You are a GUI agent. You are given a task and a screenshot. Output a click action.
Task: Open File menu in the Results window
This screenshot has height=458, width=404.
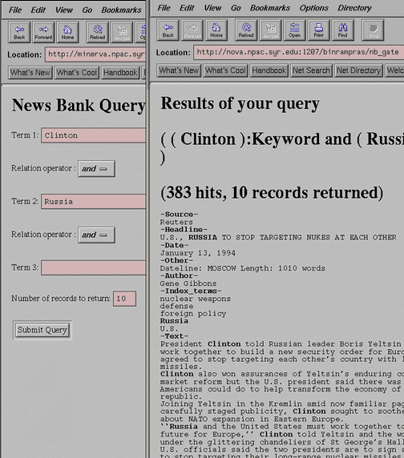tap(164, 8)
